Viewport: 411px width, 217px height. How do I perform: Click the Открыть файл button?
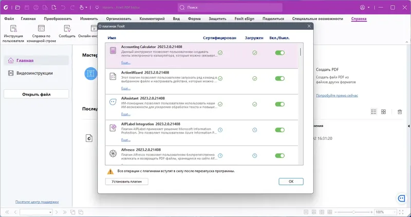[x=36, y=94]
